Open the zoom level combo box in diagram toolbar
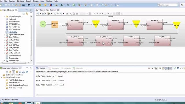Viewport: 185px width, 104px height. pyautogui.click(x=84, y=14)
